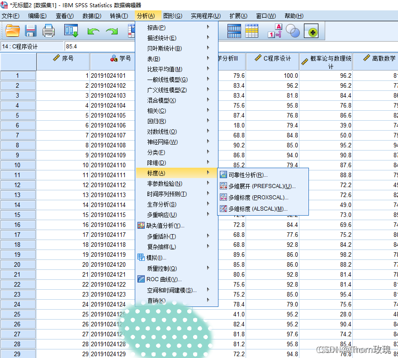
Task: Click student ID cell 20191024101
Action: click(113, 75)
